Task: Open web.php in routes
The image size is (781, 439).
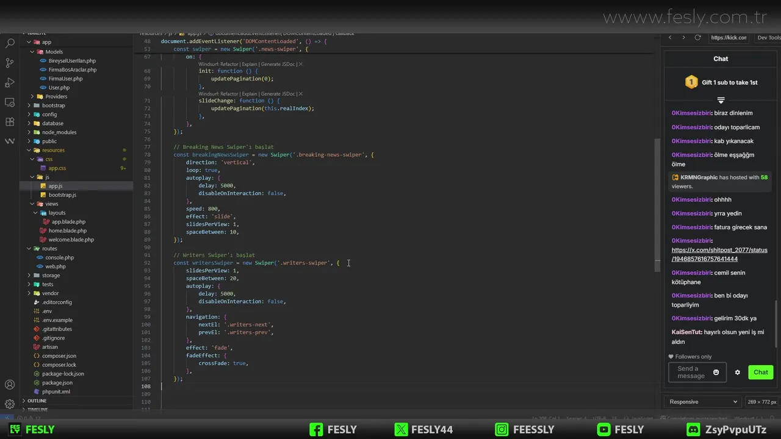Action: (x=56, y=266)
